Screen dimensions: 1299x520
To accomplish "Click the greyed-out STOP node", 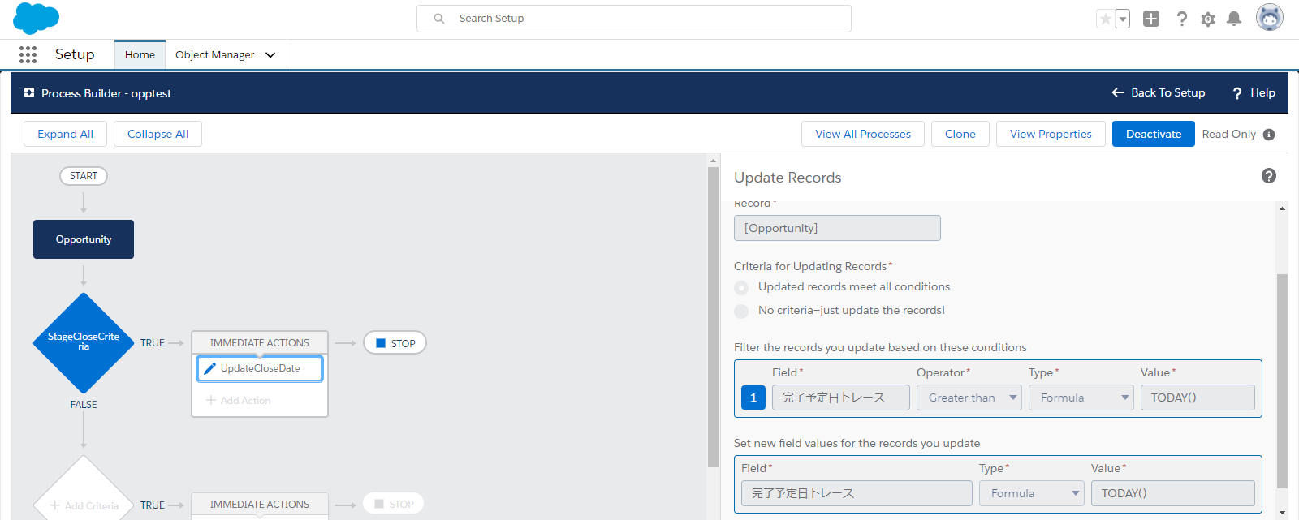I will point(394,504).
